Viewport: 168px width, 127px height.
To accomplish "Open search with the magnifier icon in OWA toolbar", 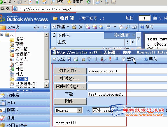I will click(127, 27).
